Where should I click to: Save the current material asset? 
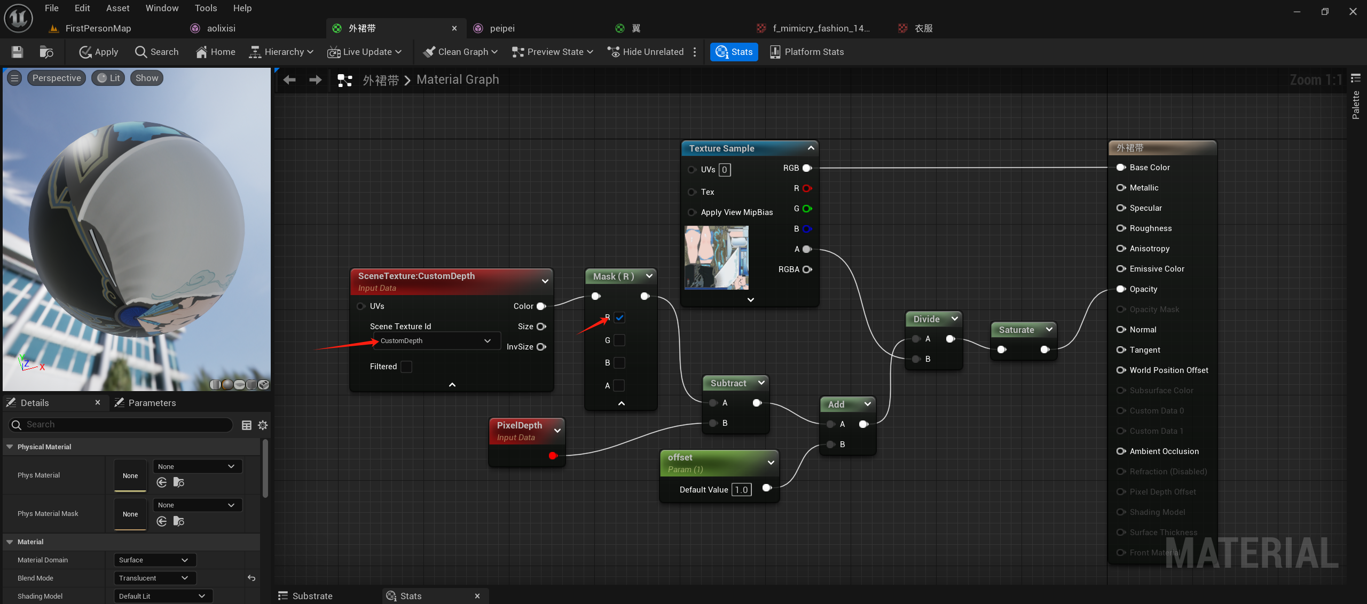click(x=17, y=52)
